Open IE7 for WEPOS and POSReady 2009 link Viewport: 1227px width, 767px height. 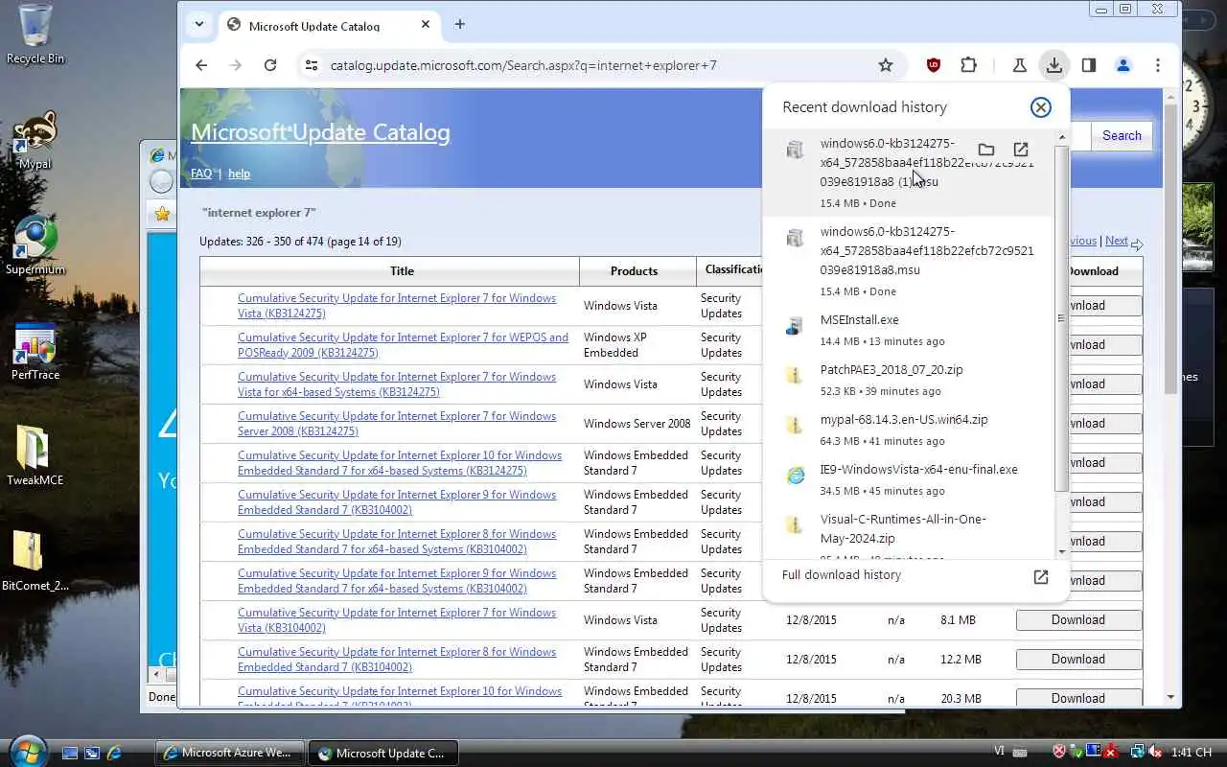click(x=403, y=345)
